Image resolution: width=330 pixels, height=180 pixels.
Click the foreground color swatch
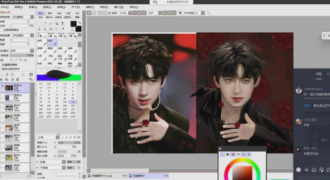pyautogui.click(x=73, y=24)
